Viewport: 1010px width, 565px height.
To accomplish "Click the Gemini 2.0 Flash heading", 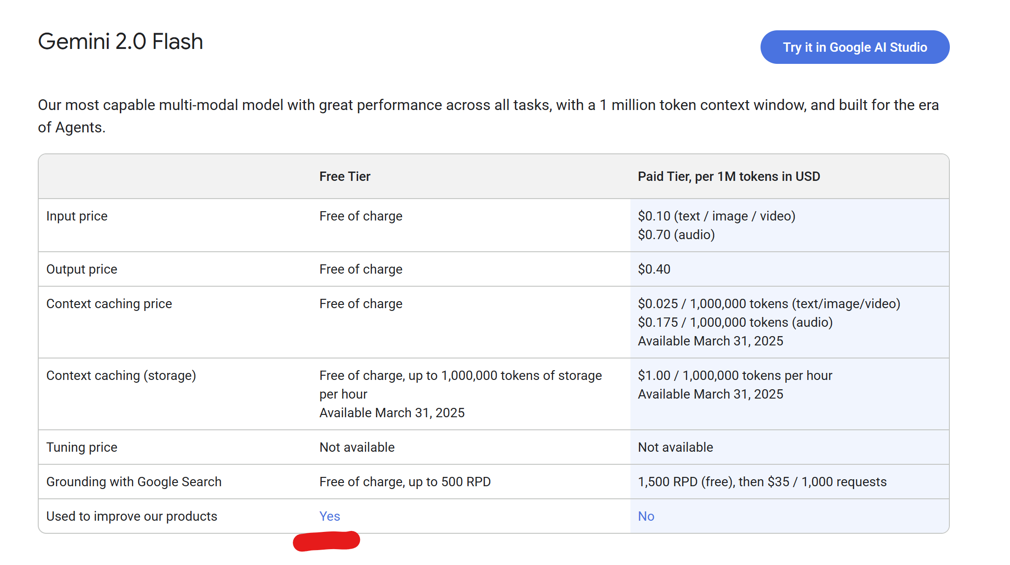I will pos(120,41).
